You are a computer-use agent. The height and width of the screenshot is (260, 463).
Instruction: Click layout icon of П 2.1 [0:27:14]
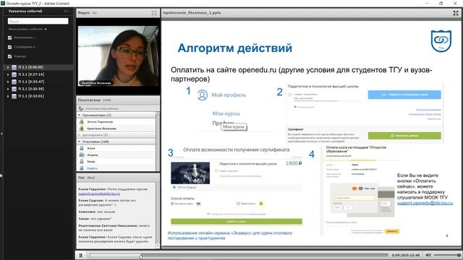pos(14,74)
